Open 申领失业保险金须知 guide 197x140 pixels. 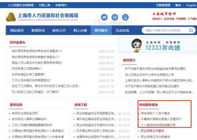click(x=25, y=113)
